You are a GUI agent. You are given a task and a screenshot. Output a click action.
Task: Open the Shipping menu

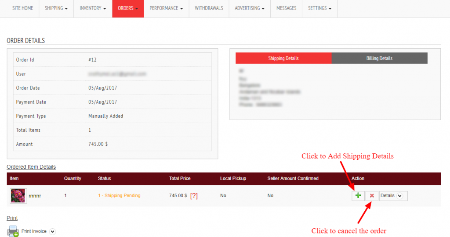pos(56,8)
